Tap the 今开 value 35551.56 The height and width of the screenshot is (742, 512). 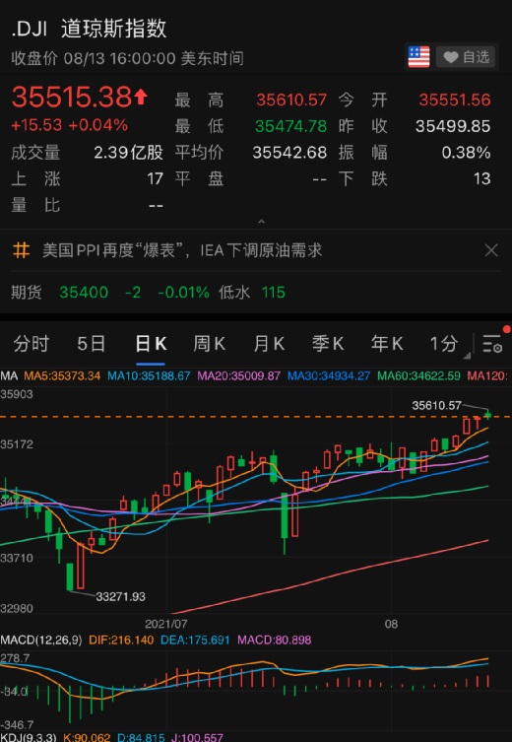point(455,100)
